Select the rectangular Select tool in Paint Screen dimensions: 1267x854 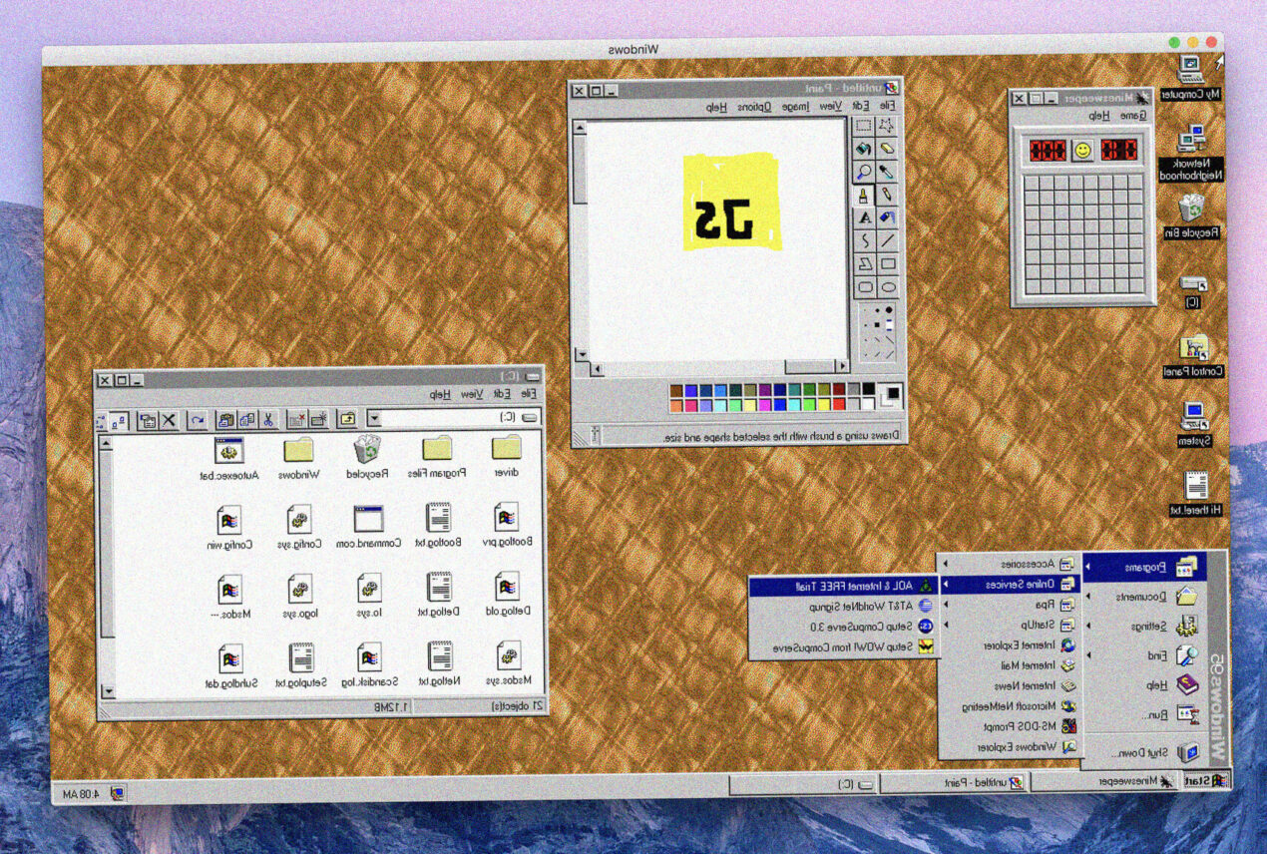coord(864,126)
